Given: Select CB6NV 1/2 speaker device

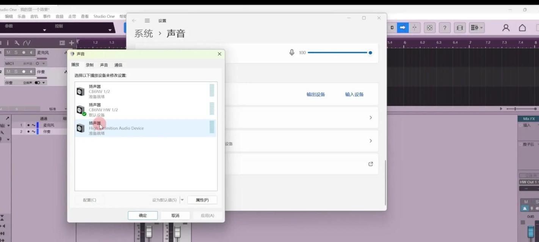Looking at the screenshot, I should click(146, 91).
